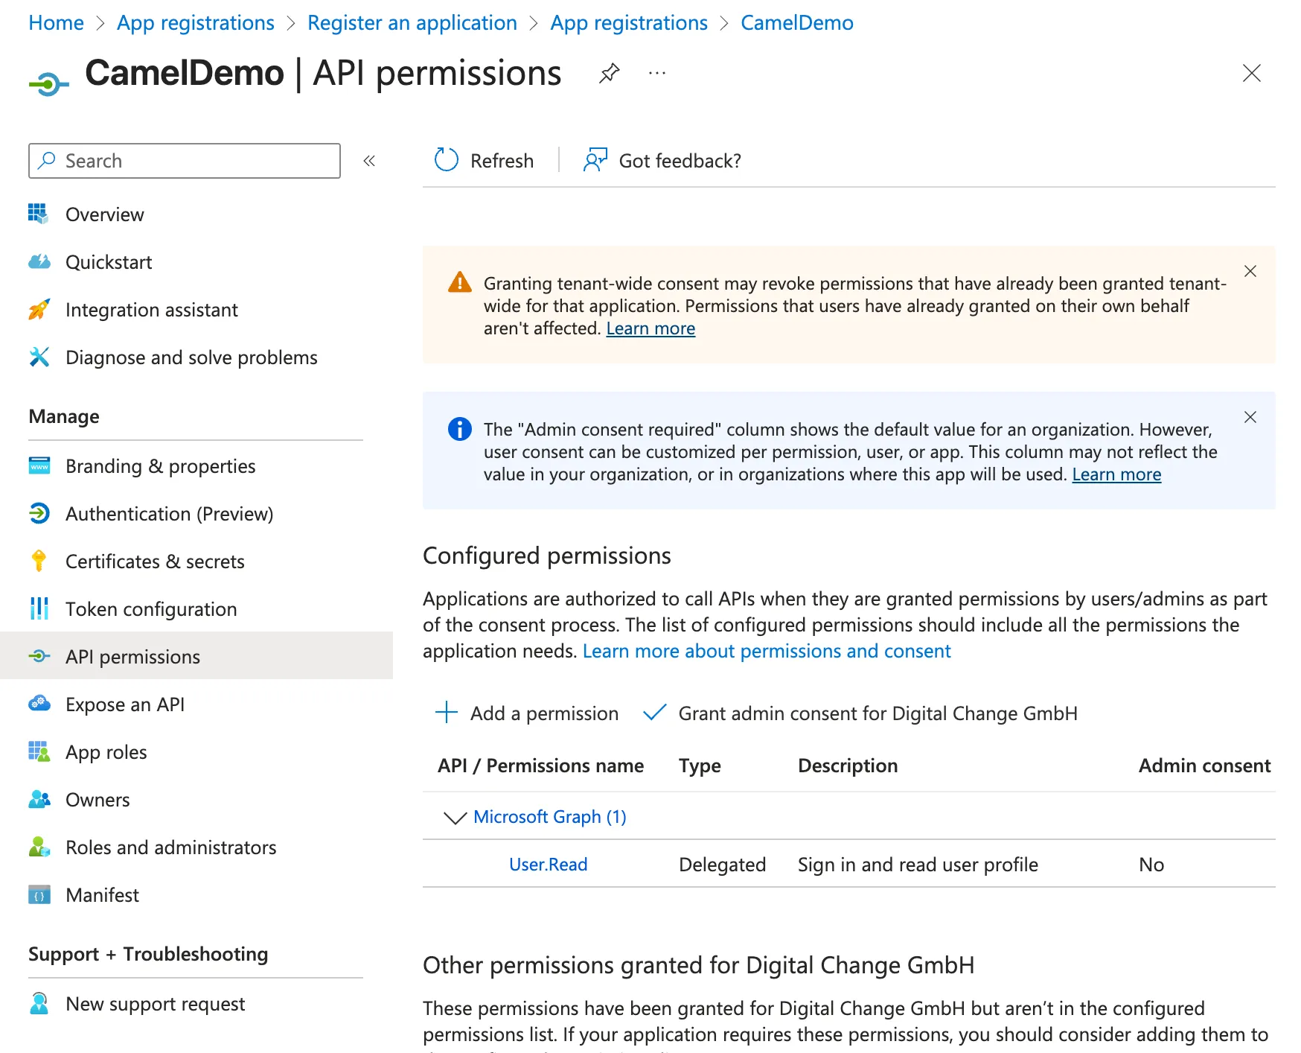Click the API permissions sidebar icon
The width and height of the screenshot is (1301, 1053).
(x=39, y=656)
